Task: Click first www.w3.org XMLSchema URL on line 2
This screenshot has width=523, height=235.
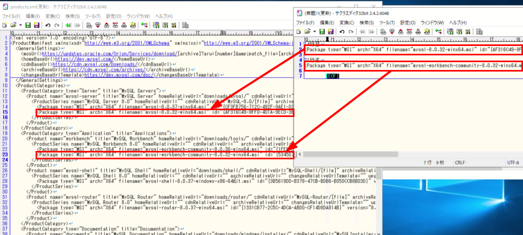Action: (x=128, y=43)
